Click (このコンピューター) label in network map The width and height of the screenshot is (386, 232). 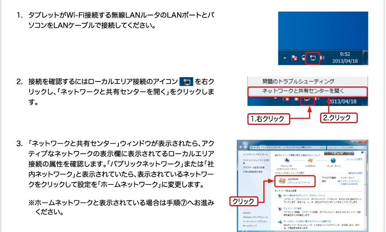[x=286, y=169]
